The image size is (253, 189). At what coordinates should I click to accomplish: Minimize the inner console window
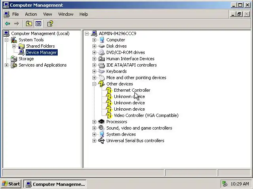[x=233, y=14]
